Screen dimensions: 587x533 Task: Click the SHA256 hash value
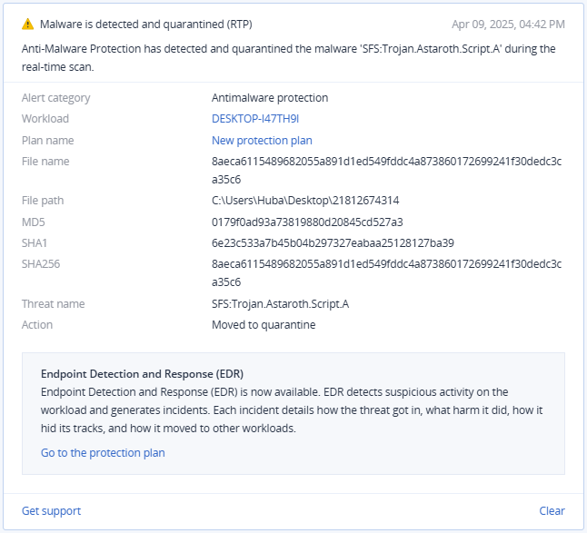387,273
